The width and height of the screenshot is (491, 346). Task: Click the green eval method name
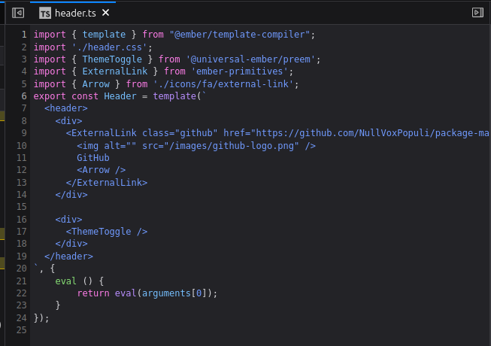click(65, 281)
